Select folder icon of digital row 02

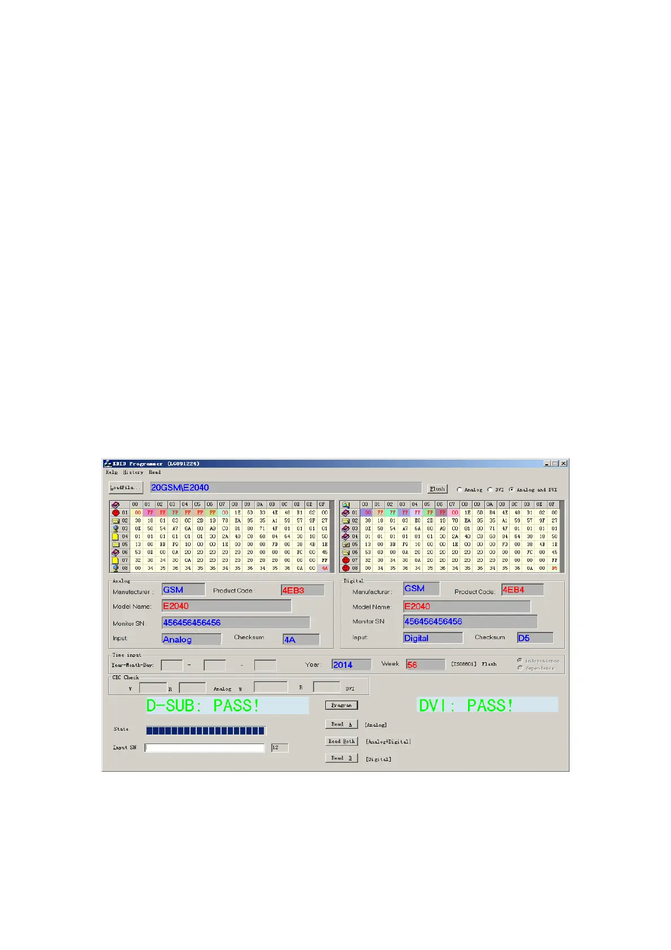click(346, 521)
